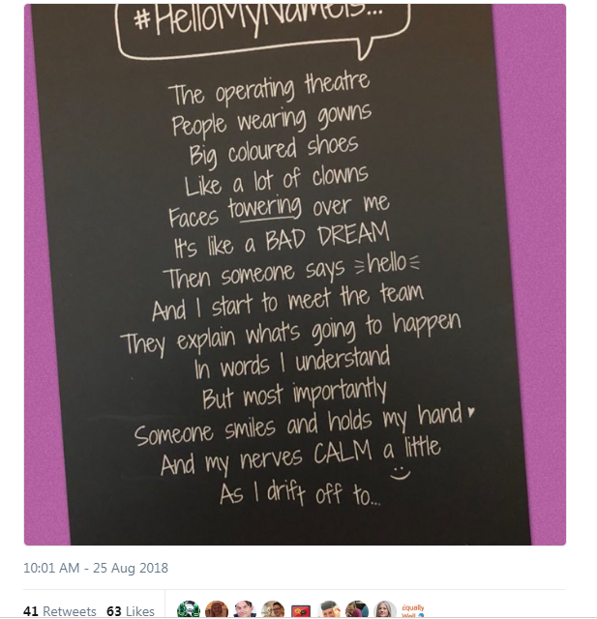Open the Equally Well logo avatar

coord(413,610)
